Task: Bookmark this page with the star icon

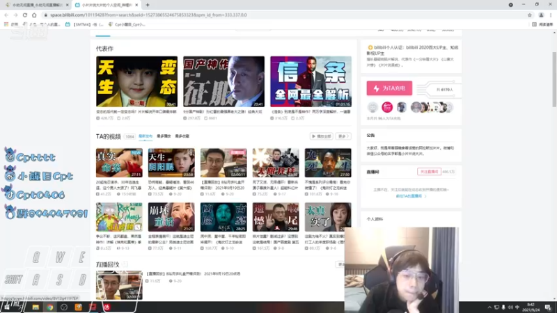Action: 530,15
